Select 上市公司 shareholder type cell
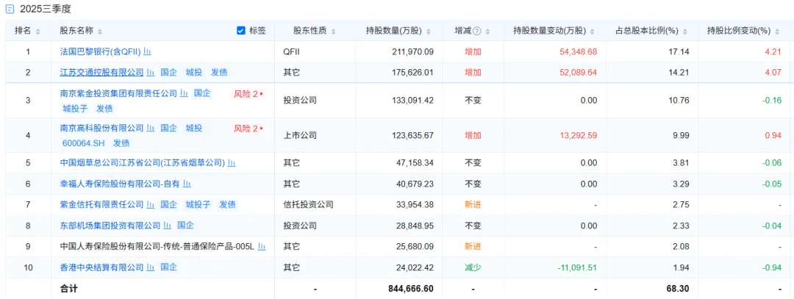 (x=300, y=136)
